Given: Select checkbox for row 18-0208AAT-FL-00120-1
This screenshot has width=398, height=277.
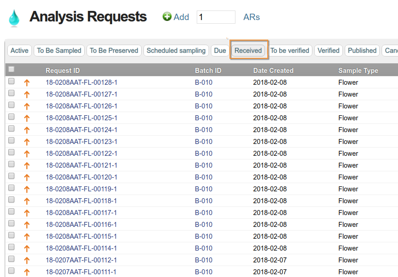Looking at the screenshot, I should click(x=11, y=176).
